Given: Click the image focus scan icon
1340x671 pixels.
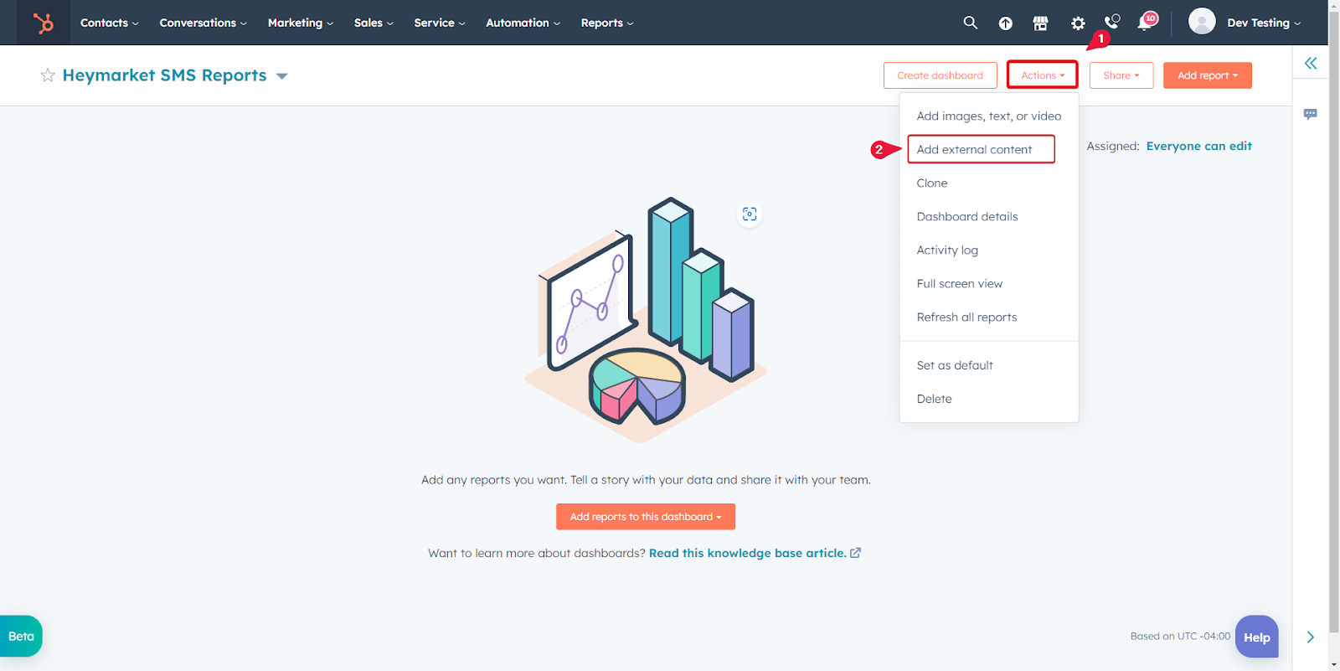Looking at the screenshot, I should click(x=750, y=214).
